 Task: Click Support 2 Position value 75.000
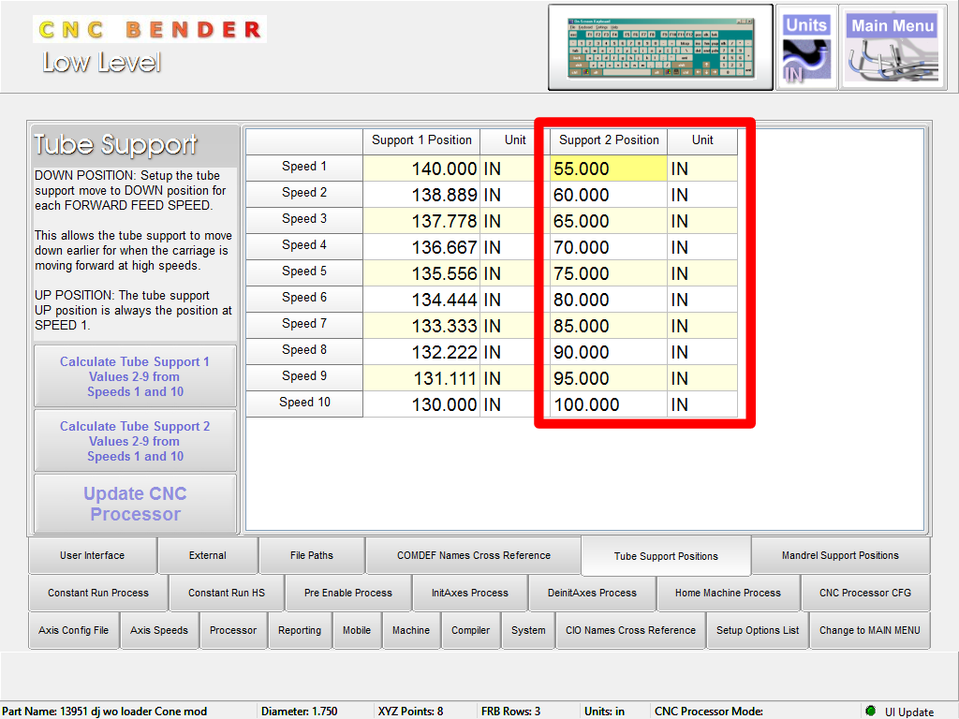pyautogui.click(x=607, y=273)
